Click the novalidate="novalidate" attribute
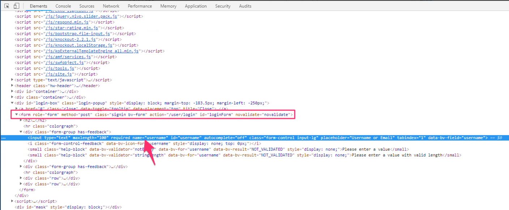This screenshot has width=509, height=210. [x=264, y=115]
